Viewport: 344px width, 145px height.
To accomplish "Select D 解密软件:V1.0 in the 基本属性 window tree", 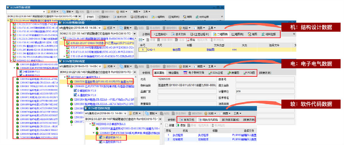I will coord(85,90).
